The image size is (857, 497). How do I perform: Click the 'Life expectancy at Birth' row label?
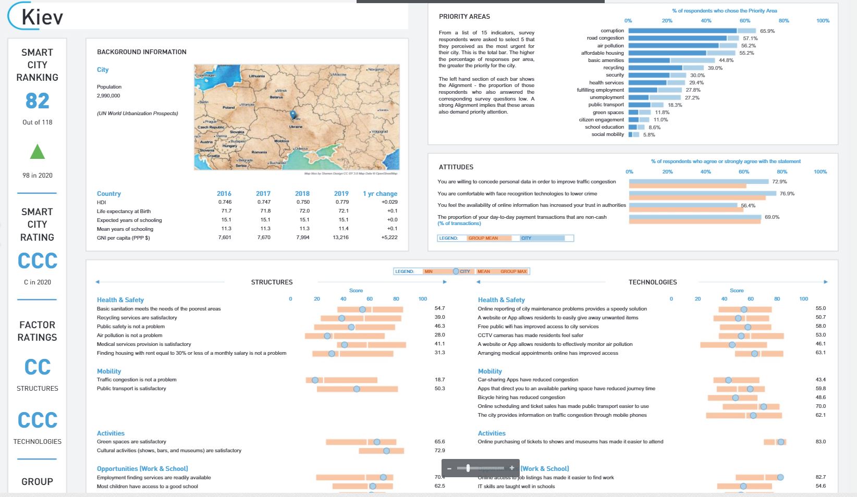point(124,212)
